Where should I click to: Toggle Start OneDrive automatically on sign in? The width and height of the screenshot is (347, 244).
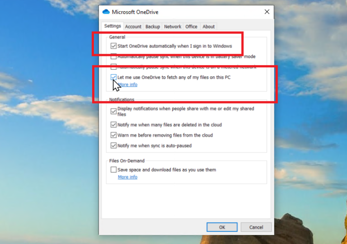pos(113,46)
